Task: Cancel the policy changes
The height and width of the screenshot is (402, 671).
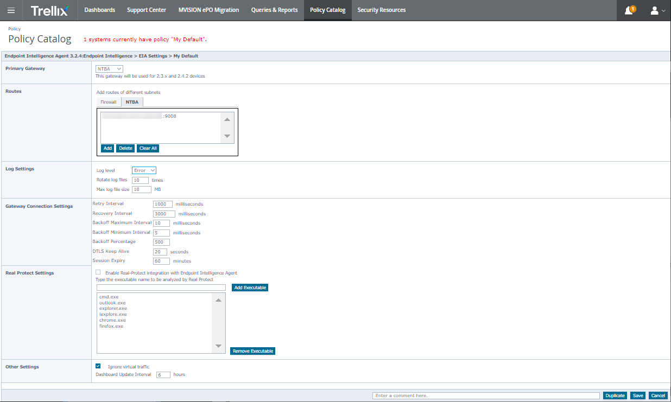Action: (x=658, y=395)
